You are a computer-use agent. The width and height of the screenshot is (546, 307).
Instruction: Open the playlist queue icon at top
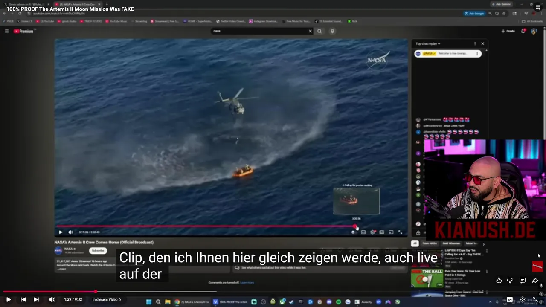pos(538,7)
